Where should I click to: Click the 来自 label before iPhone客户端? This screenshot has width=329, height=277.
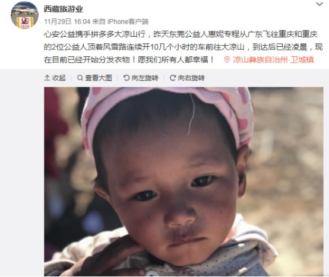[99, 21]
